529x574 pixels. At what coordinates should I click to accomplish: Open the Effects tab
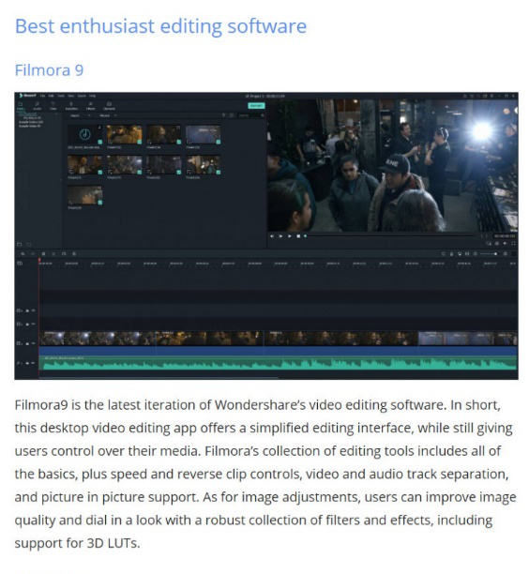pyautogui.click(x=90, y=106)
